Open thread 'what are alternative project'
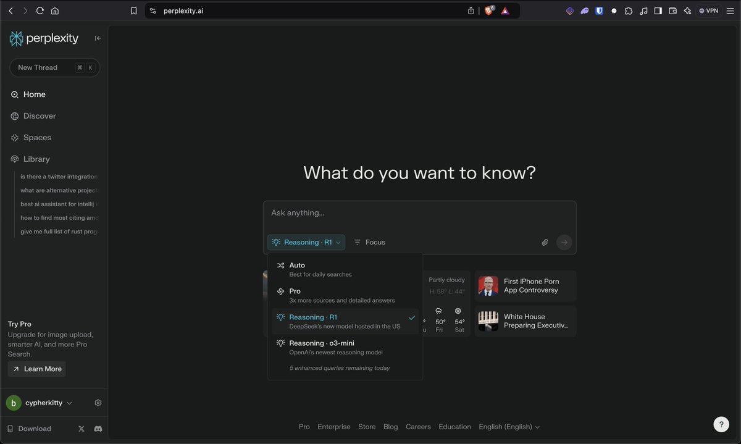The image size is (741, 444). tap(59, 190)
